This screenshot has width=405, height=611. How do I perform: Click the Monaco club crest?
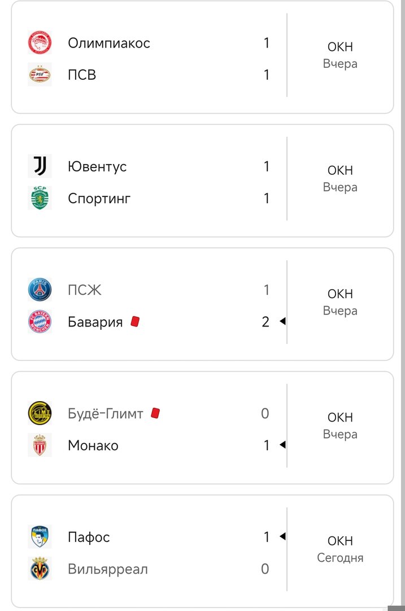40,445
